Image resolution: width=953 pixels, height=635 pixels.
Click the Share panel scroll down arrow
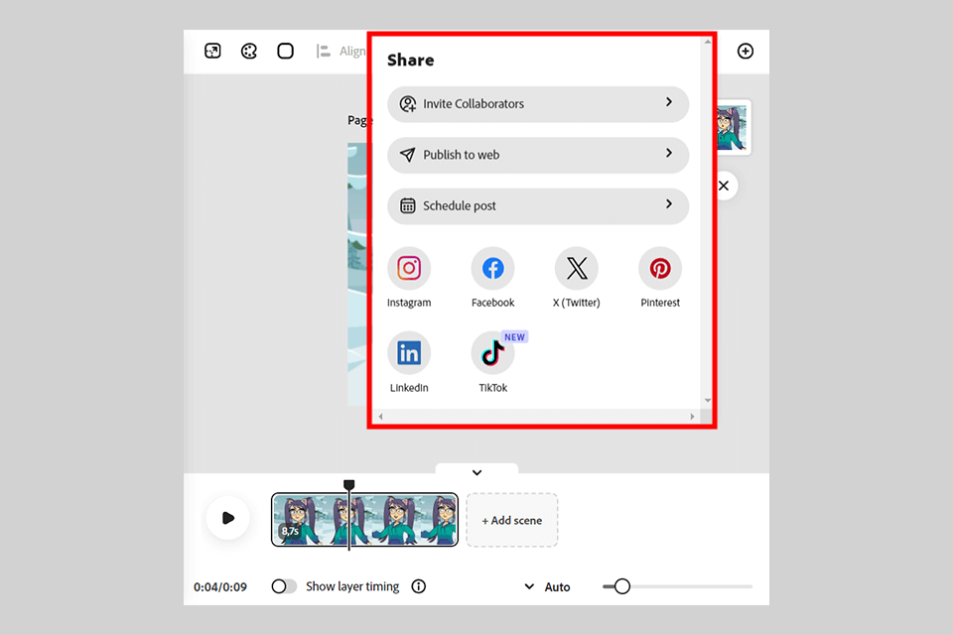pyautogui.click(x=708, y=401)
